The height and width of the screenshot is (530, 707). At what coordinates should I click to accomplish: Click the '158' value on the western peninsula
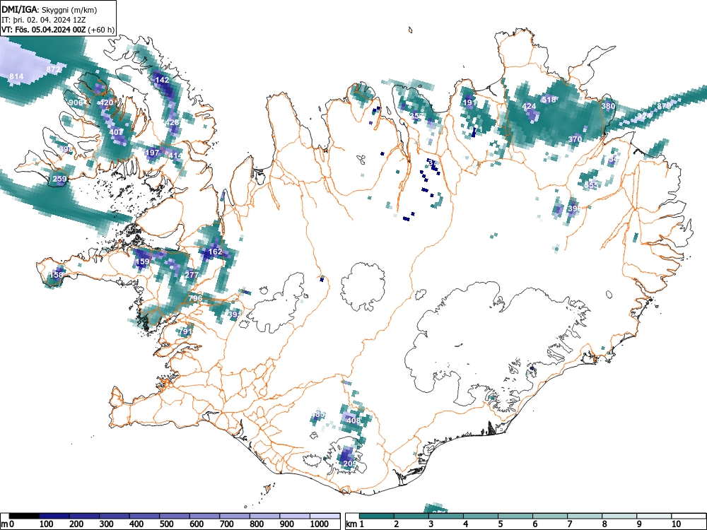(x=57, y=274)
